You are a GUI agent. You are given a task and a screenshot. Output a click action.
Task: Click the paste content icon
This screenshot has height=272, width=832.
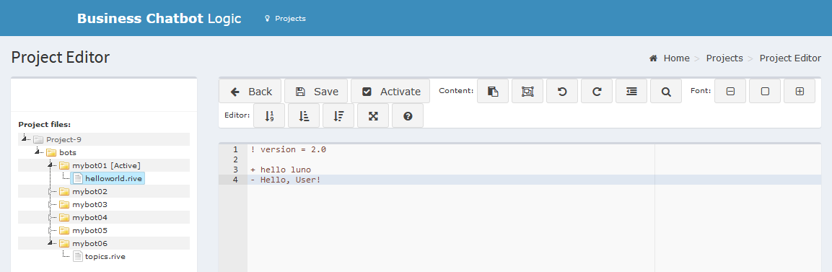coord(493,91)
